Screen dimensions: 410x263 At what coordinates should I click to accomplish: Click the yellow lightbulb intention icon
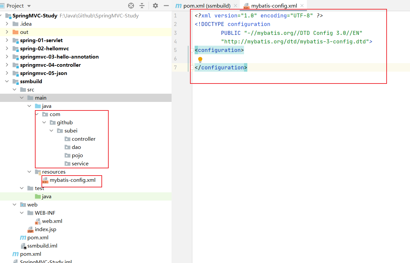[200, 60]
